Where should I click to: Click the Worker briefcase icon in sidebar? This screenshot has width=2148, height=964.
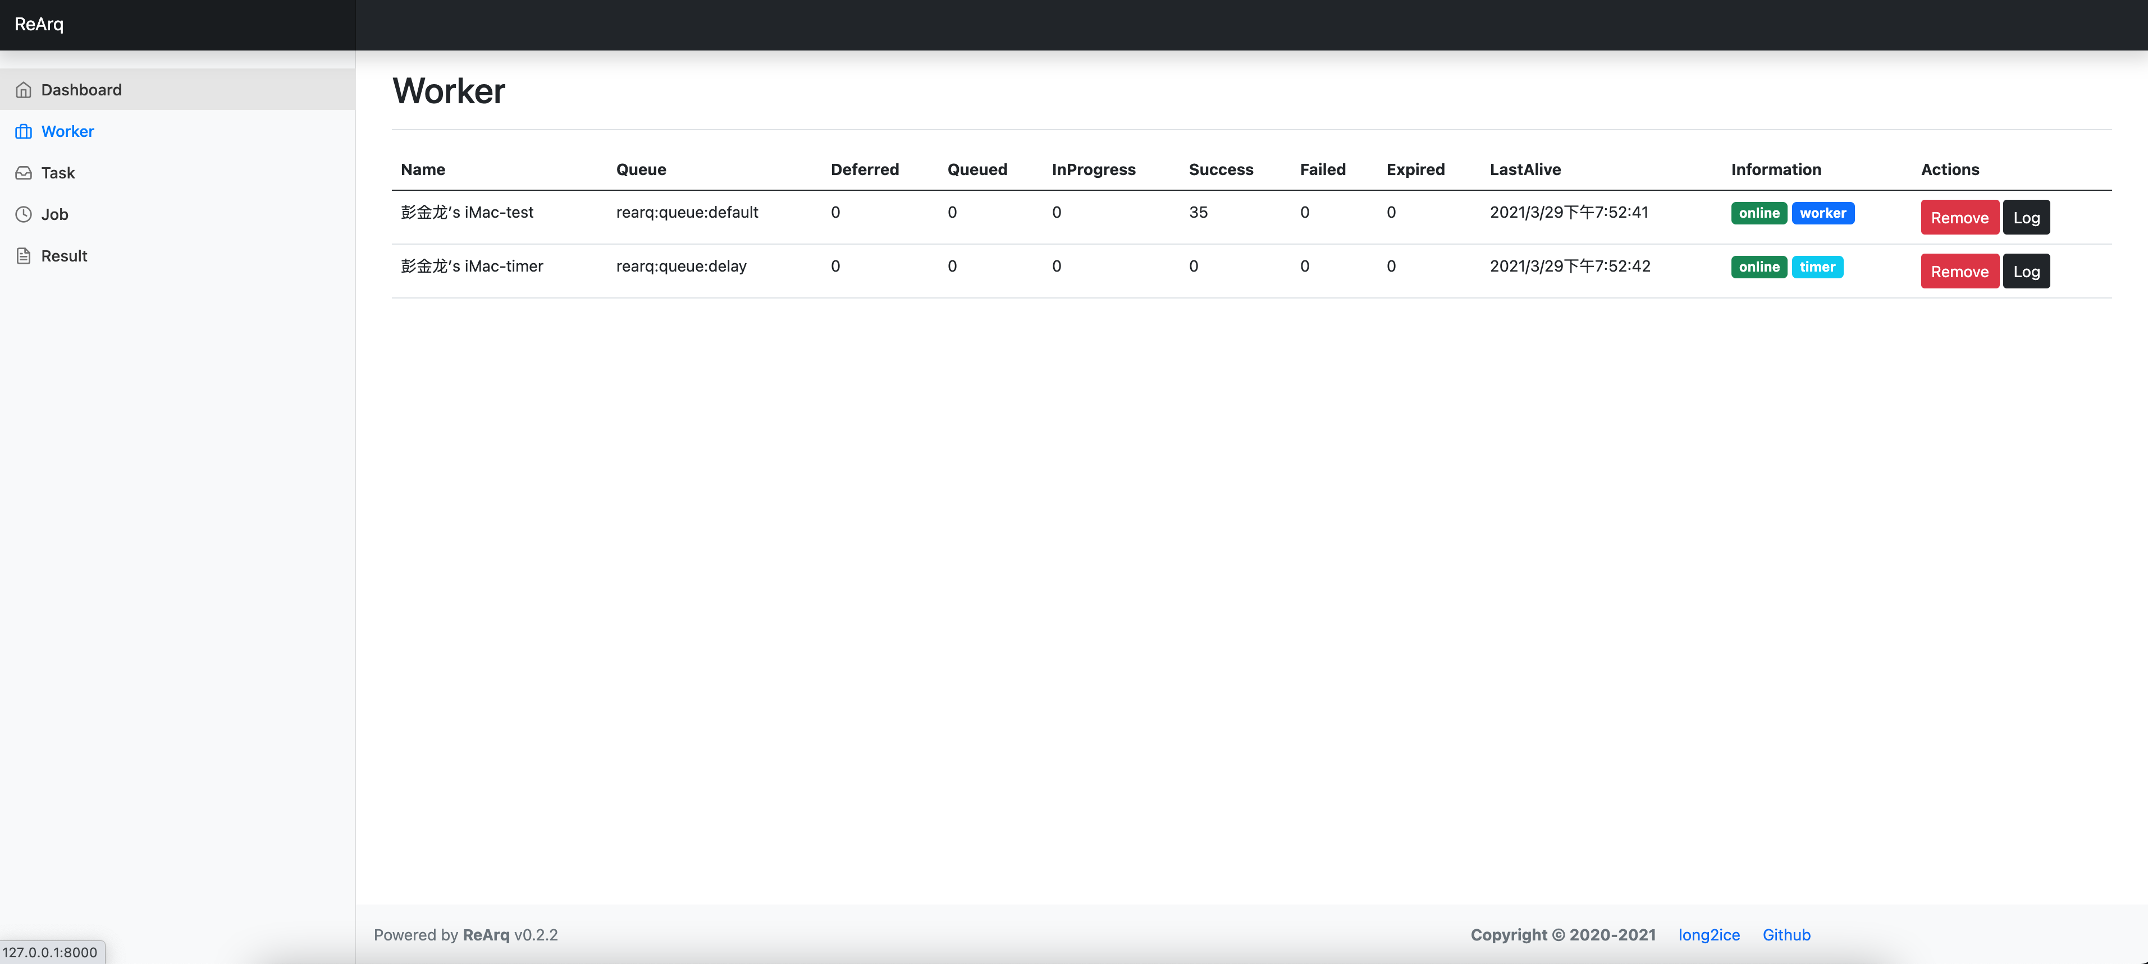click(x=24, y=132)
